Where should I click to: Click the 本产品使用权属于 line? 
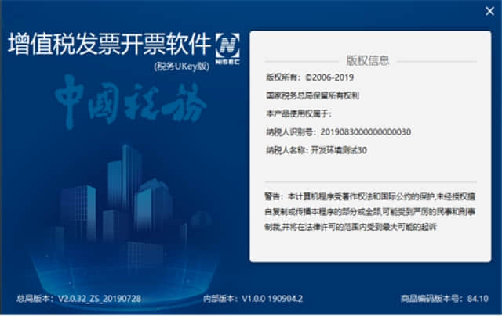click(299, 113)
